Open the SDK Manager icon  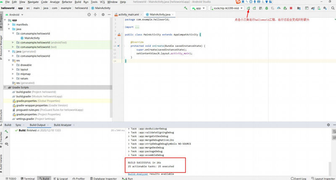coord(325,8)
